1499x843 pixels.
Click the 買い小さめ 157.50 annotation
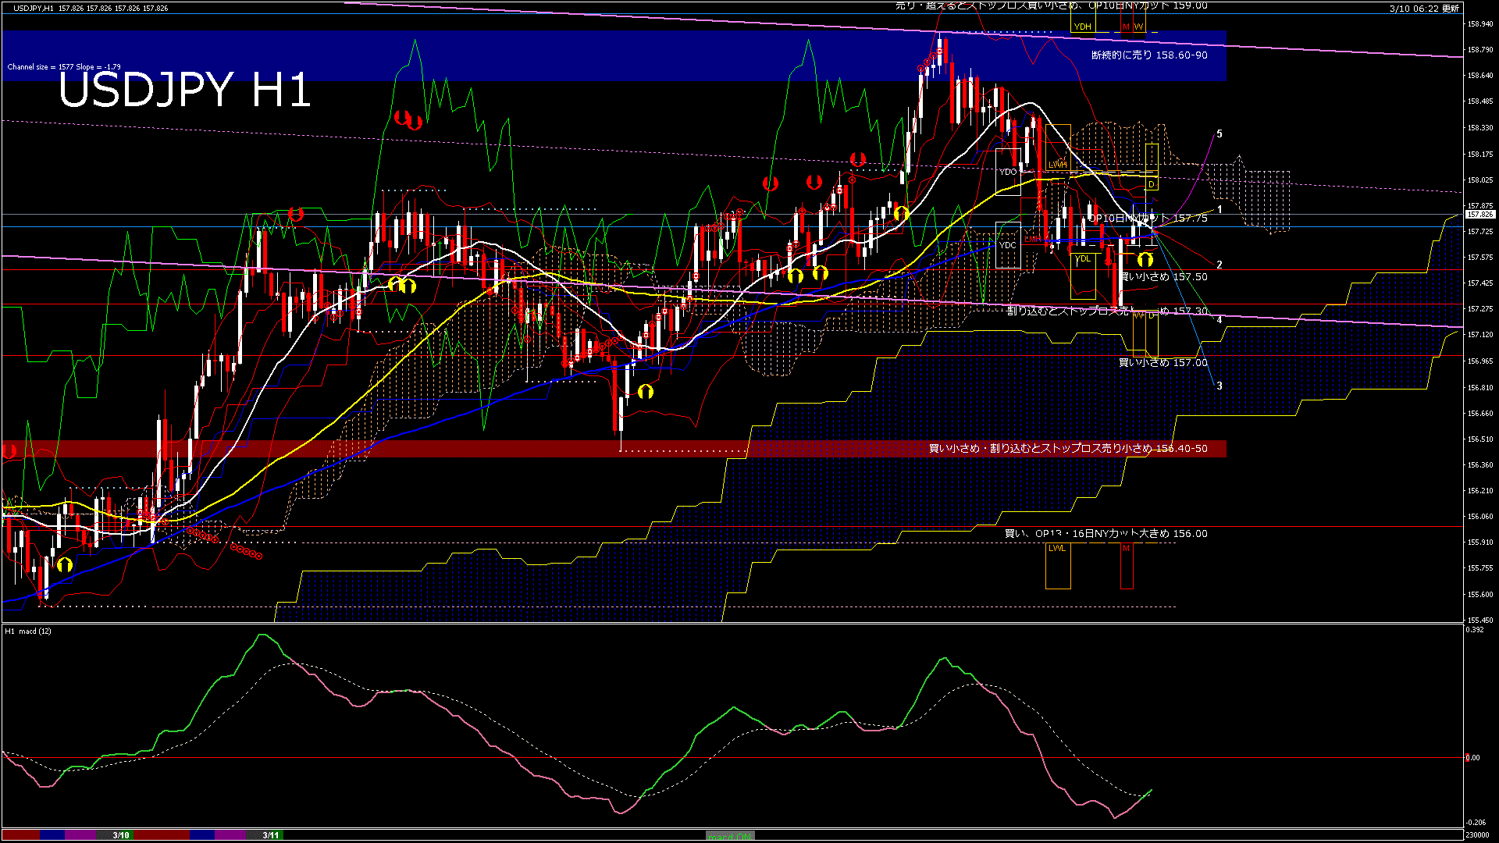[x=1163, y=277]
